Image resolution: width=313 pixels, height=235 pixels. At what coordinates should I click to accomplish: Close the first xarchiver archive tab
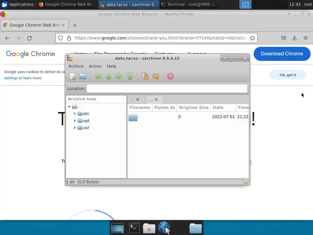click(x=138, y=99)
